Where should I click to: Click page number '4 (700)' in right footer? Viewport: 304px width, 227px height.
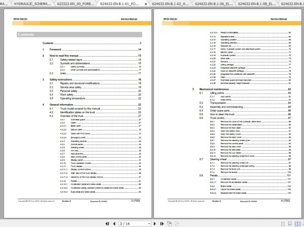(285, 201)
